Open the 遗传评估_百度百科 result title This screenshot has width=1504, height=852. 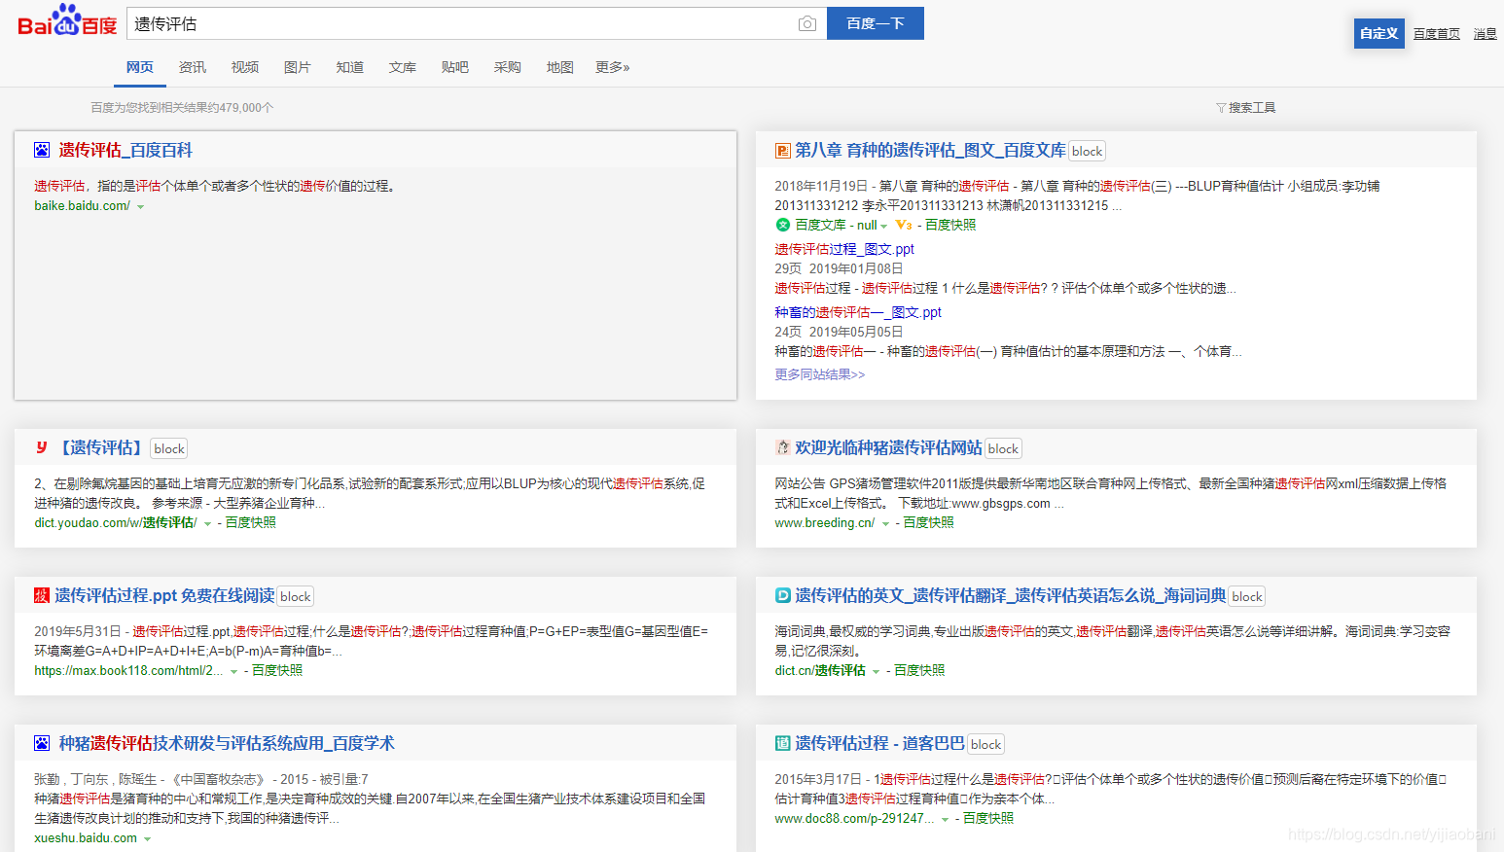(125, 150)
